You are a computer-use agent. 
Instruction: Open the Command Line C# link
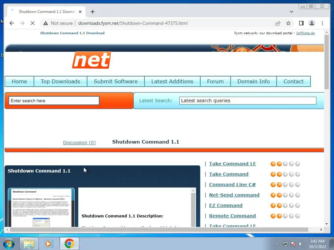point(232,185)
